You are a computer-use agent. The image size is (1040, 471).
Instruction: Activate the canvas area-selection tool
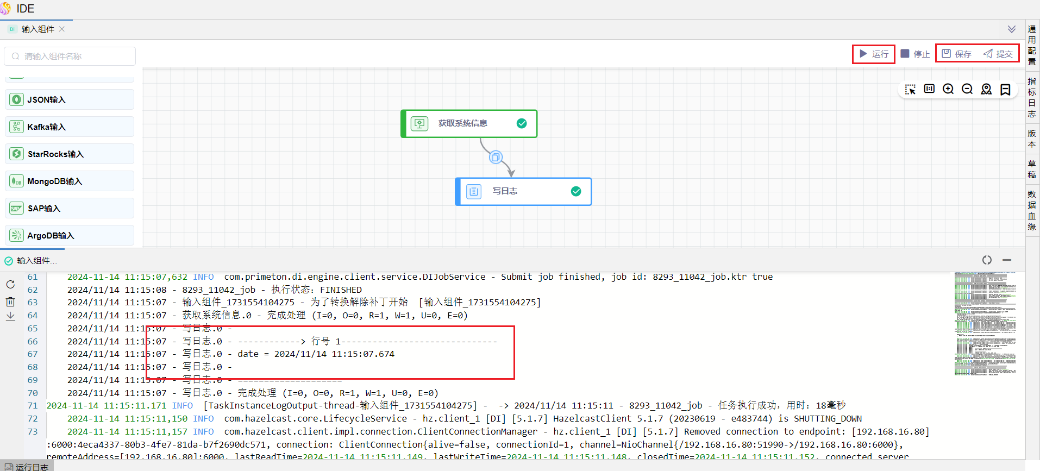pos(910,89)
